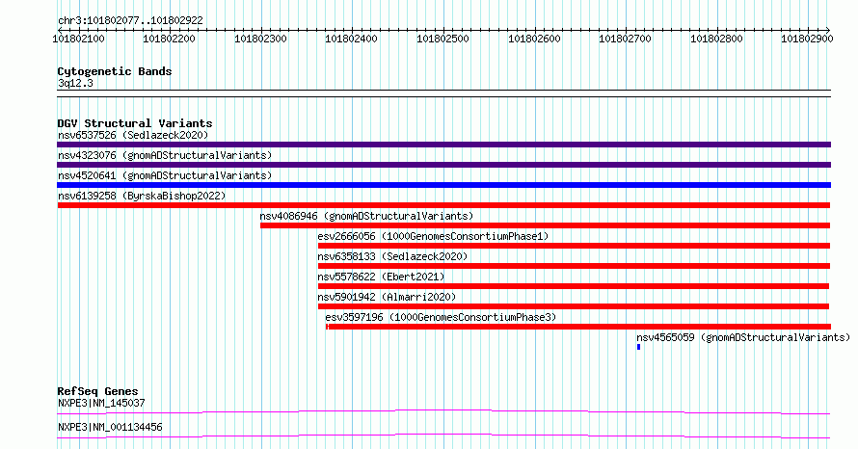Select the 3q12.3 band label

(x=75, y=83)
